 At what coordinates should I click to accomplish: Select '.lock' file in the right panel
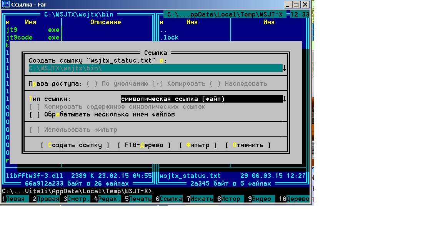pos(169,37)
